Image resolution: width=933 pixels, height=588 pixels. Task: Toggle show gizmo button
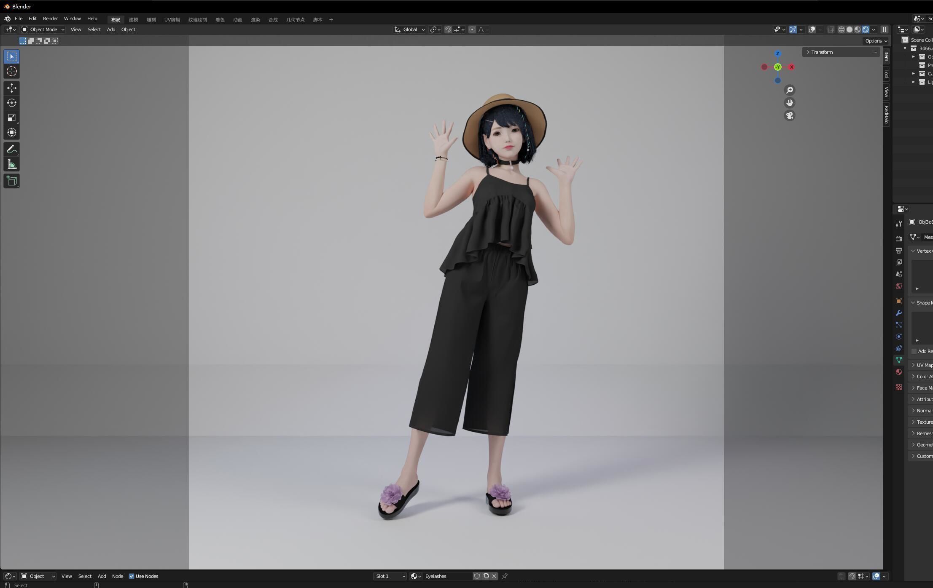793,29
